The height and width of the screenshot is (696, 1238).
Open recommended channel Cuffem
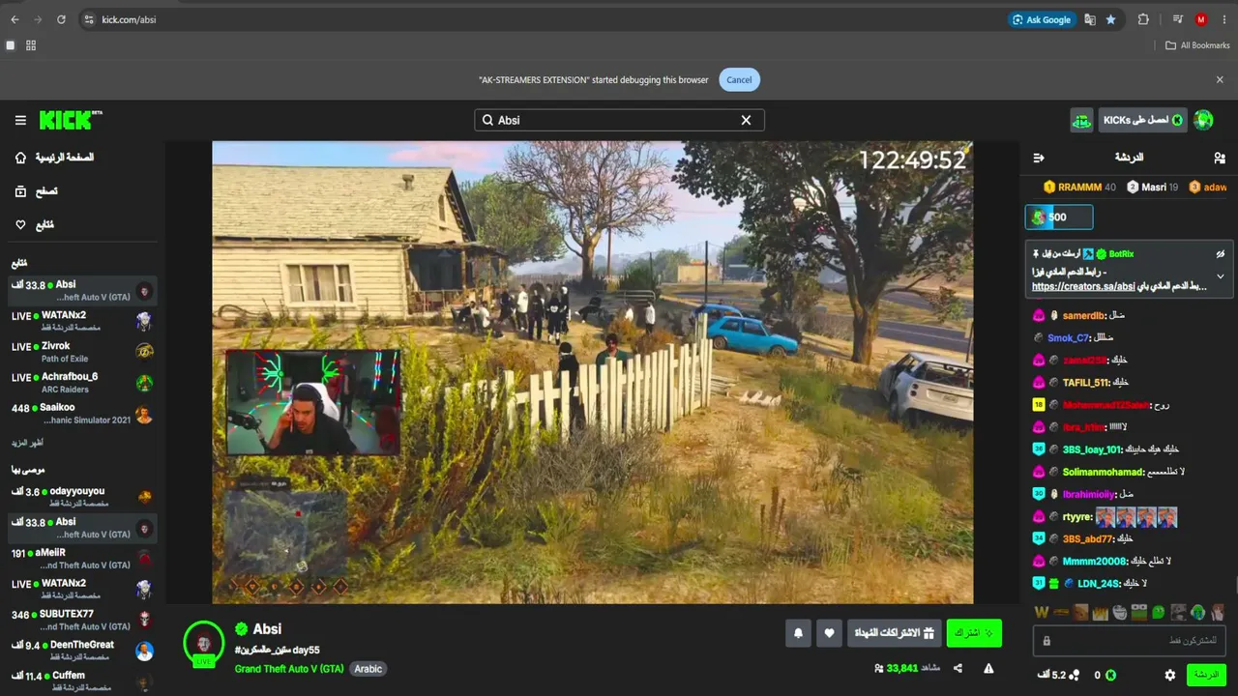[82, 681]
